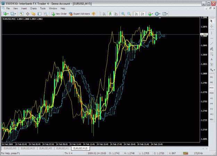The width and height of the screenshot is (217, 156).
Task: Click the connection status bars indicator
Action: (185, 153)
